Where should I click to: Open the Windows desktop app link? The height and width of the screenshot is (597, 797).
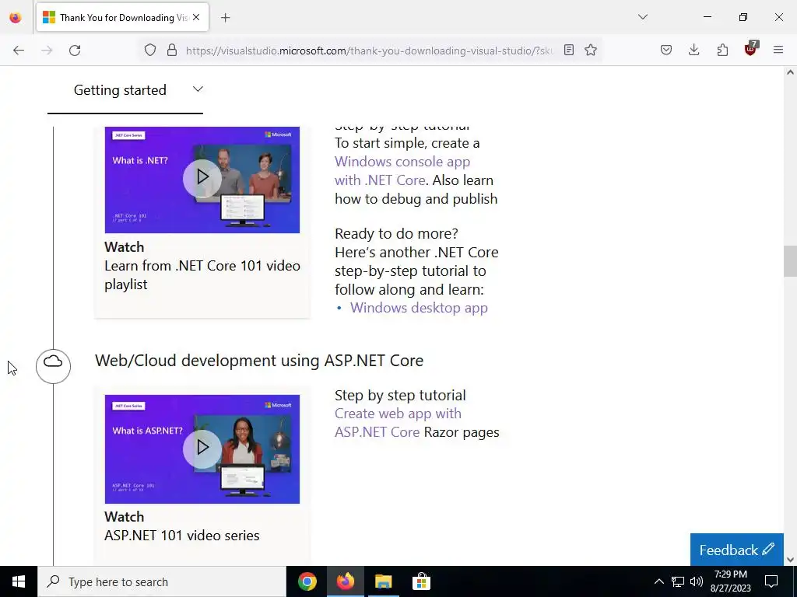419,308
